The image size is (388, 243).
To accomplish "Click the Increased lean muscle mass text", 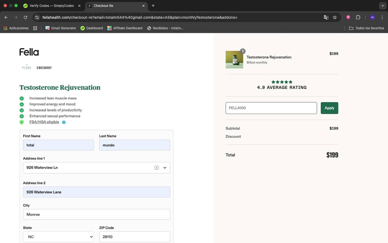I will coord(53,98).
